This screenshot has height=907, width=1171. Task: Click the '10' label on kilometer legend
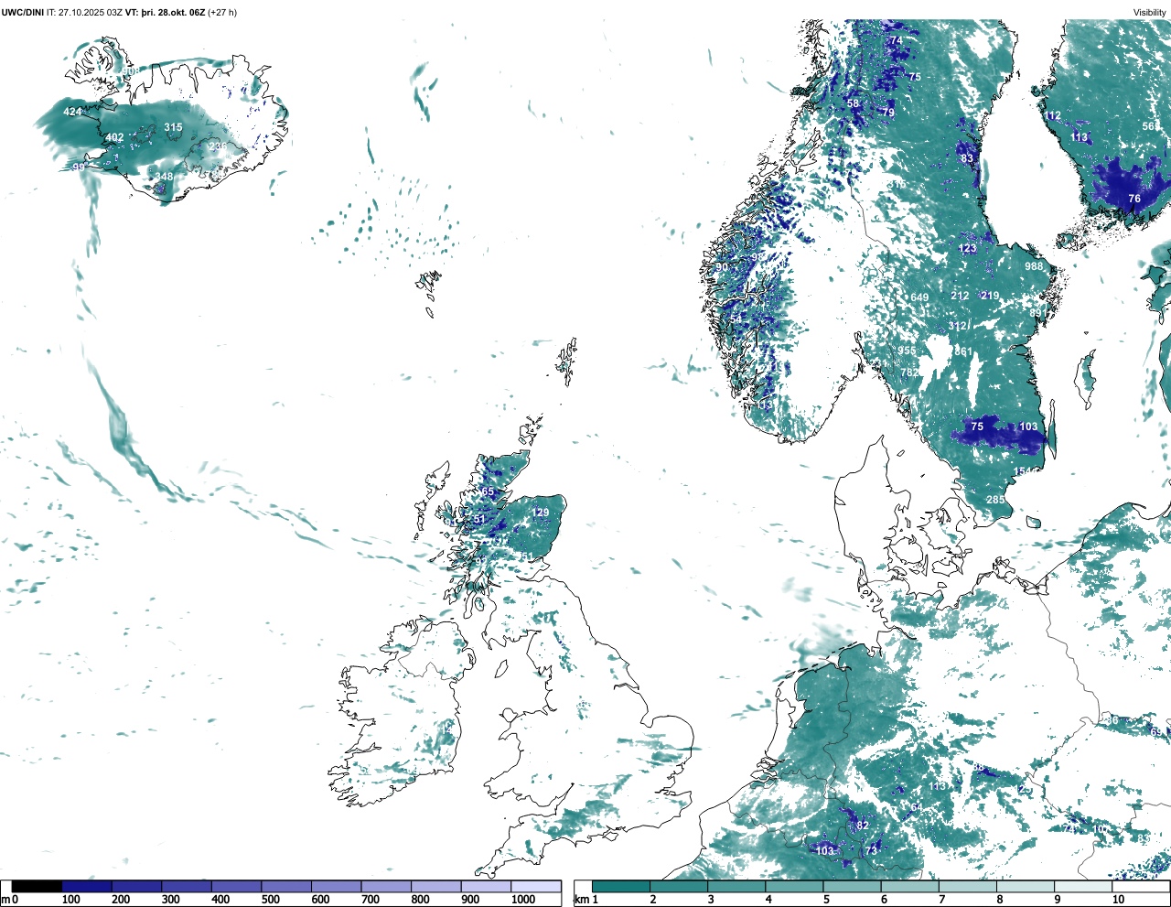point(1118,900)
